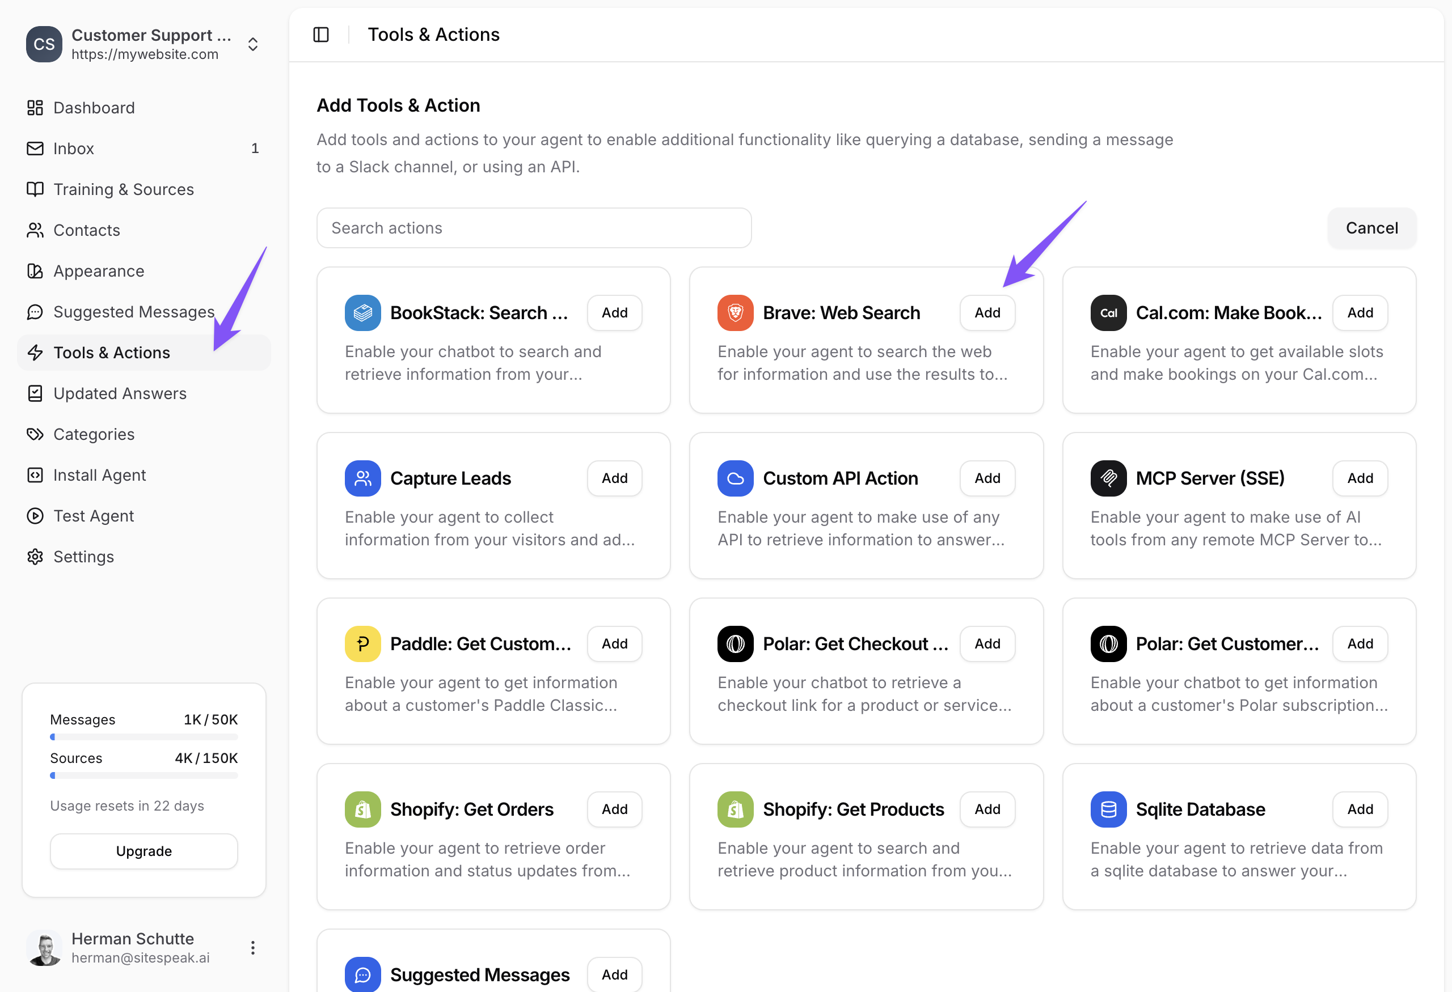Click the Messages usage progress bar
The width and height of the screenshot is (1452, 992).
click(143, 737)
